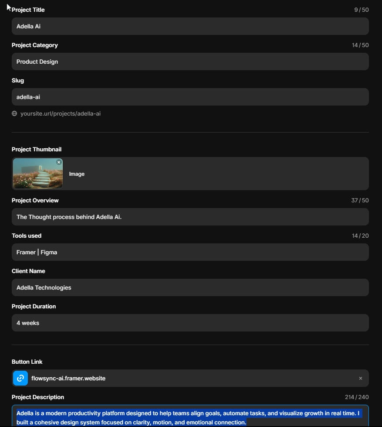The height and width of the screenshot is (427, 382).
Task: Select the Client Name field
Action: pyautogui.click(x=190, y=287)
